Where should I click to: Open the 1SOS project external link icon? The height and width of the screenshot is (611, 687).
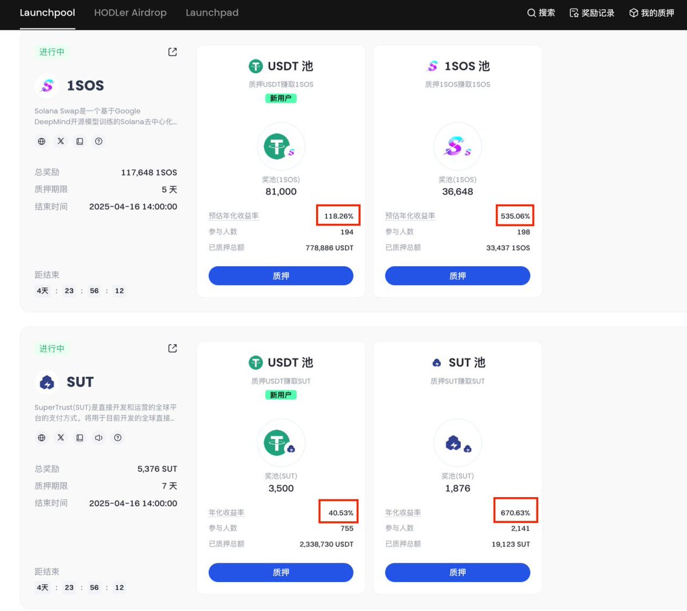point(172,52)
